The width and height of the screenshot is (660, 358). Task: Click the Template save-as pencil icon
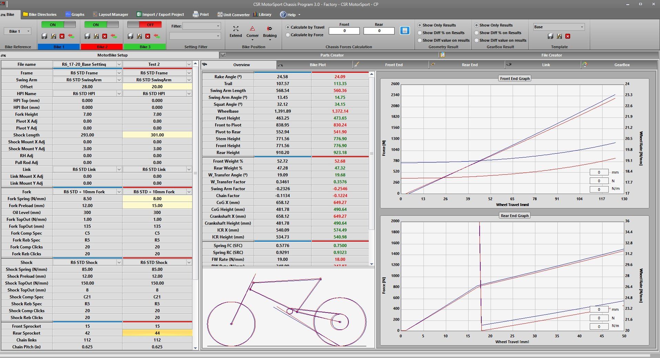[559, 36]
